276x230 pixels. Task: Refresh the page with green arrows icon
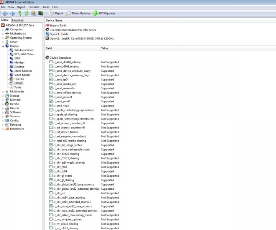pos(26,13)
